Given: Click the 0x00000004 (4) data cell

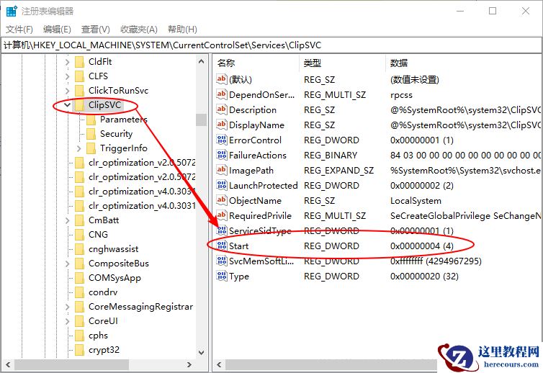Looking at the screenshot, I should click(x=422, y=246).
